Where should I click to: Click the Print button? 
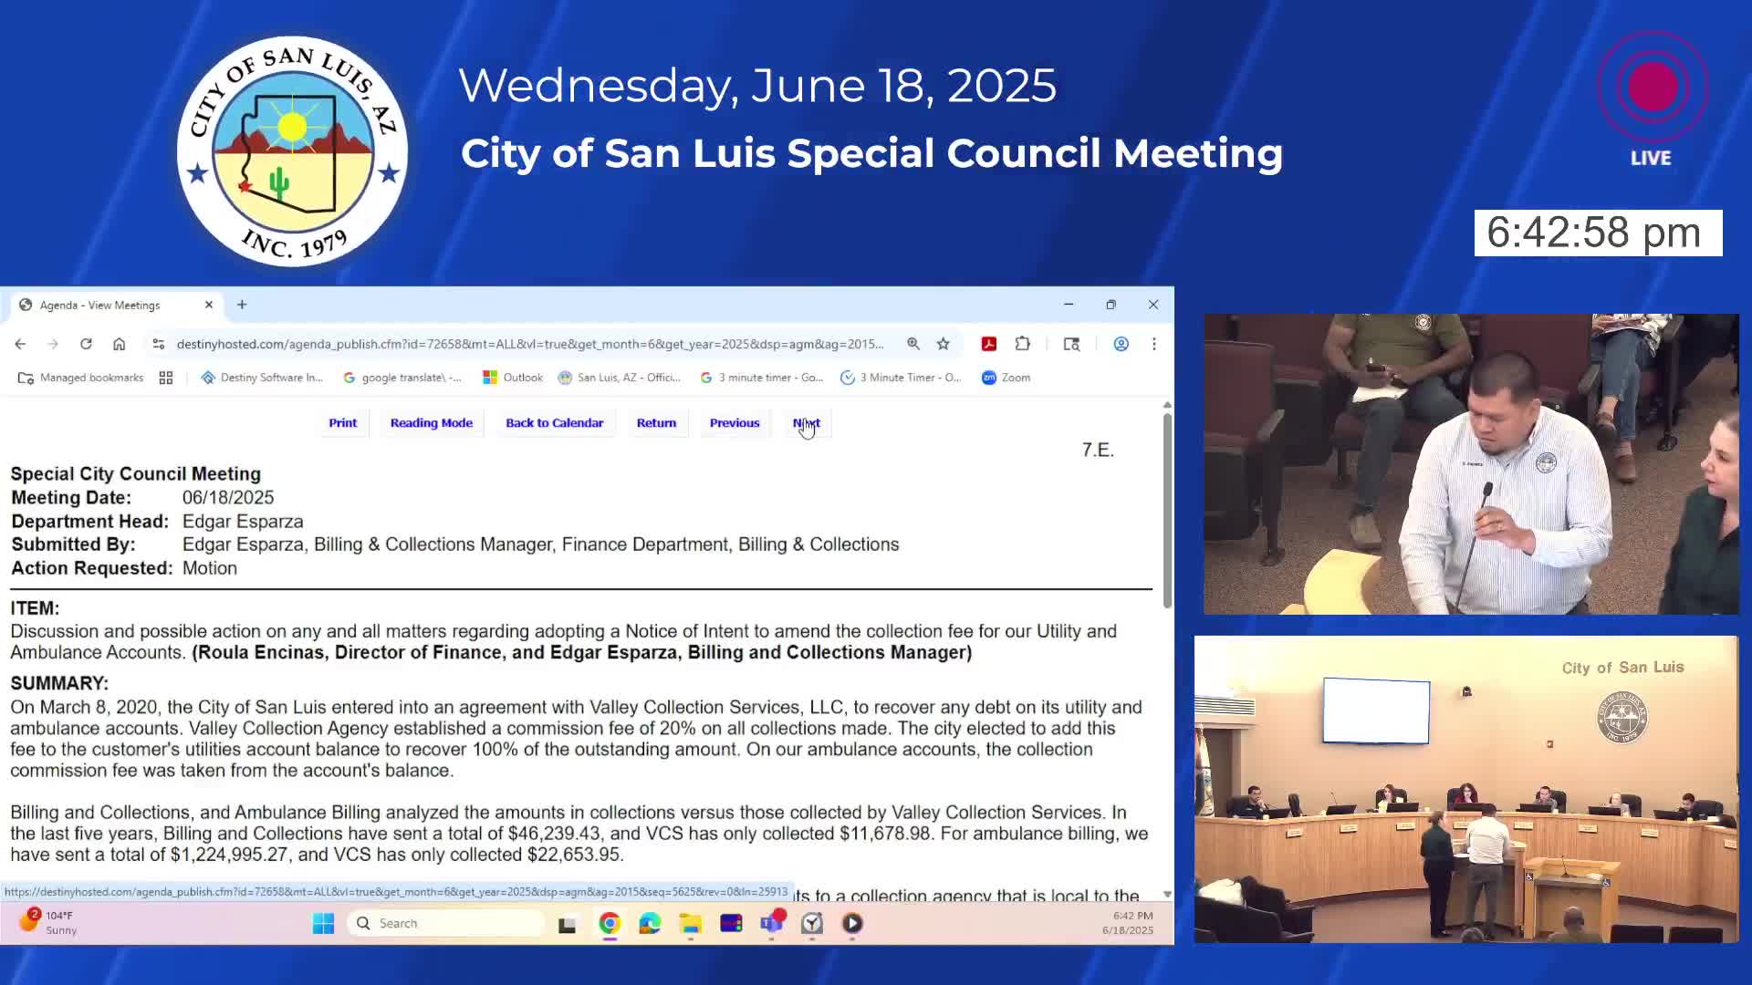click(343, 423)
